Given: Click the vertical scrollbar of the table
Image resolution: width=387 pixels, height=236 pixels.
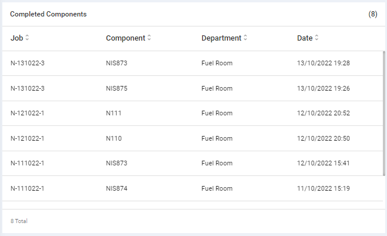Looking at the screenshot, I should [x=384, y=118].
